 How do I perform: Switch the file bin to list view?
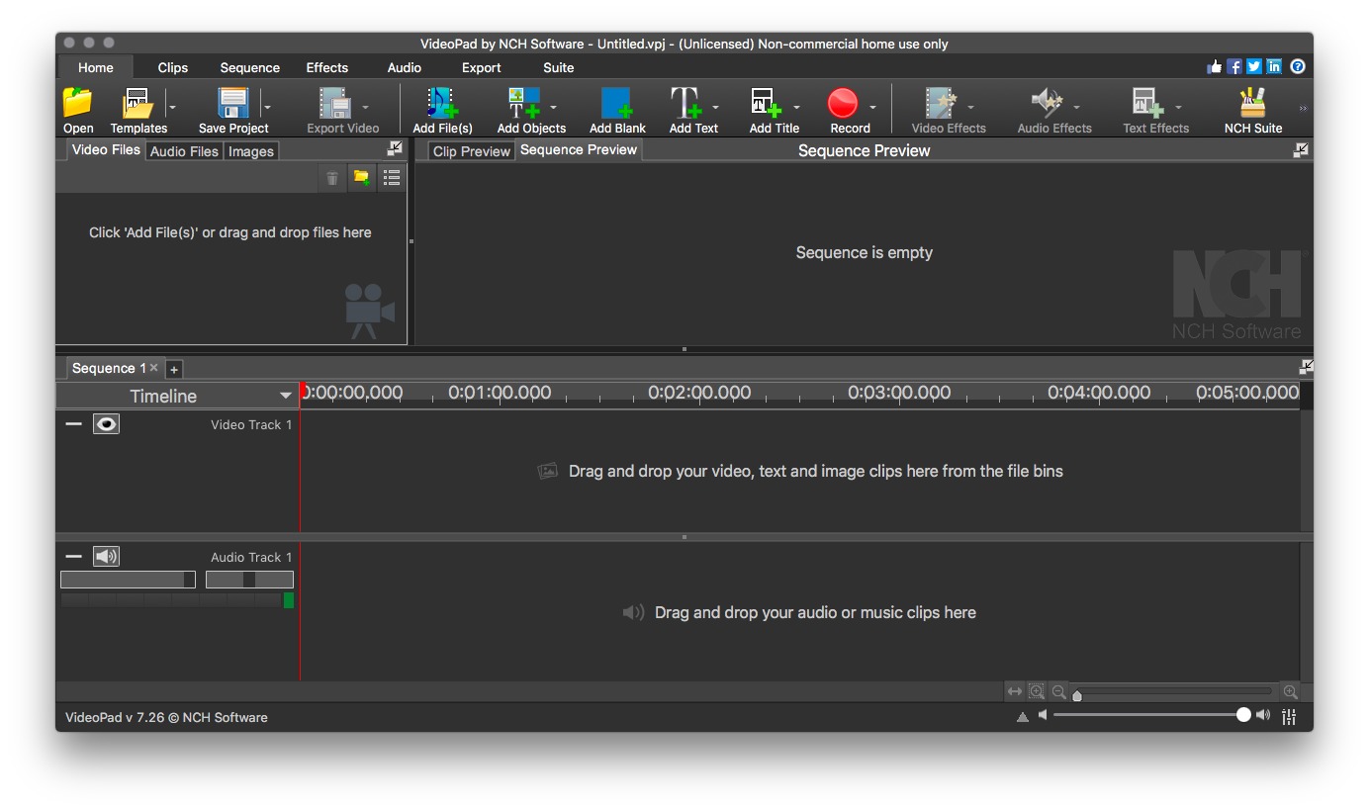click(392, 178)
